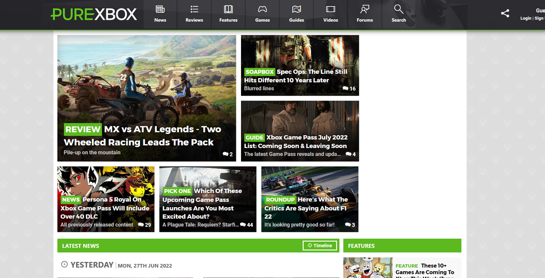Image resolution: width=545 pixels, height=278 pixels.
Task: Open the Search magnifier icon
Action: point(399,9)
